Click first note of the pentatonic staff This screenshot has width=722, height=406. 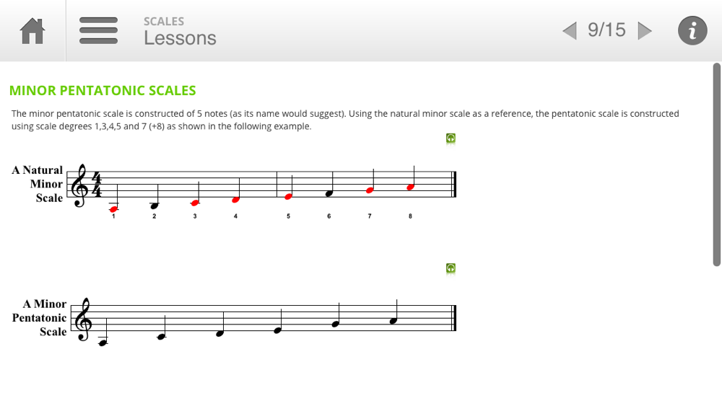103,343
